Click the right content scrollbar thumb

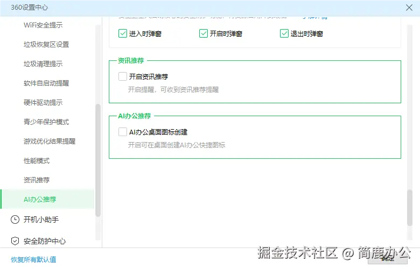(x=410, y=208)
